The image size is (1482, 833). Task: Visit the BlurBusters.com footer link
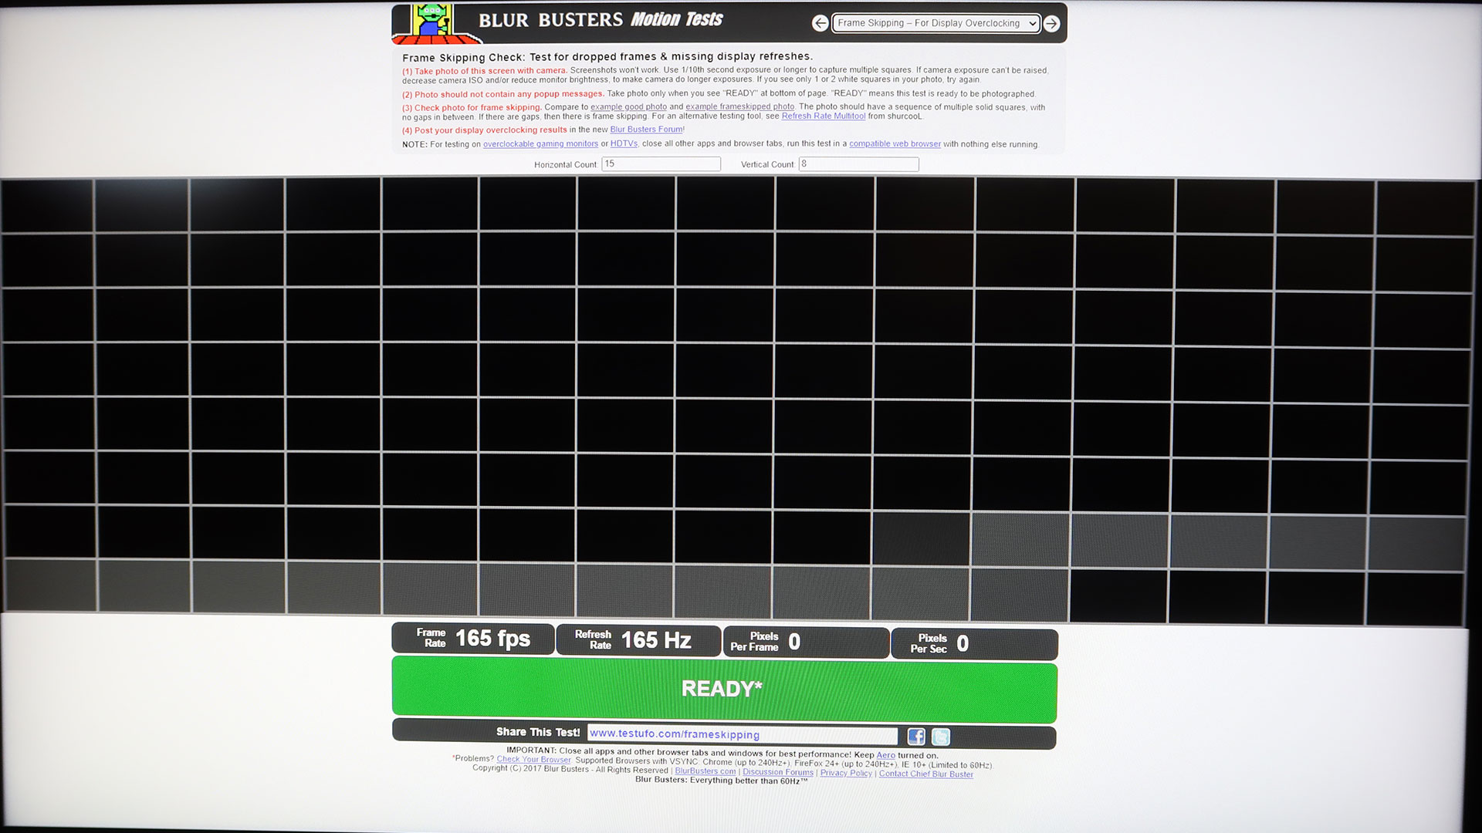705,771
